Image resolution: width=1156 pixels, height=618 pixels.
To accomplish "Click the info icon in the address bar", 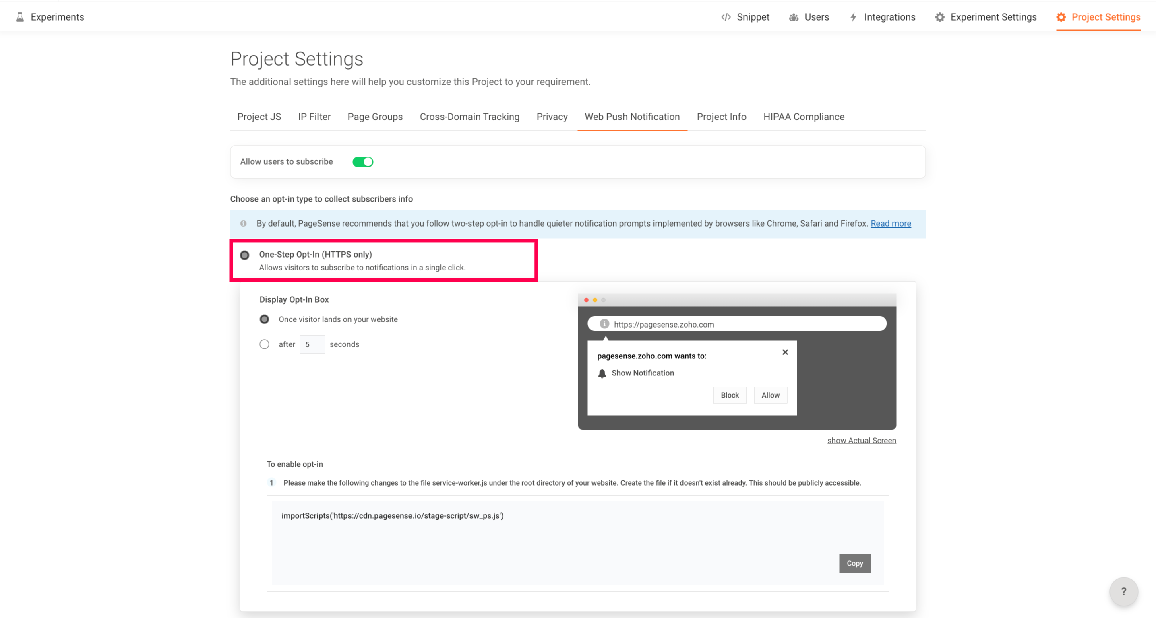I will point(604,324).
